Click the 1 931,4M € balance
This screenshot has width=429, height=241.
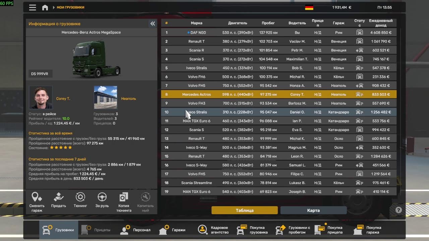342,7
